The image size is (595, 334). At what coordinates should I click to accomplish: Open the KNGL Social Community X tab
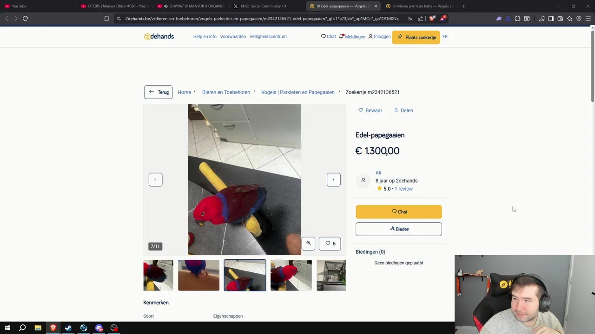coord(263,6)
